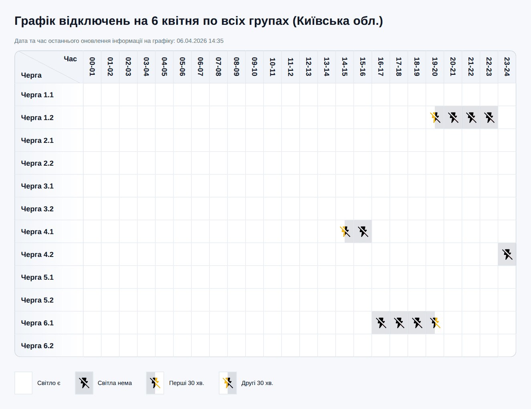Click the white 'Світло є' legend swatch
The image size is (531, 409).
coord(23,383)
